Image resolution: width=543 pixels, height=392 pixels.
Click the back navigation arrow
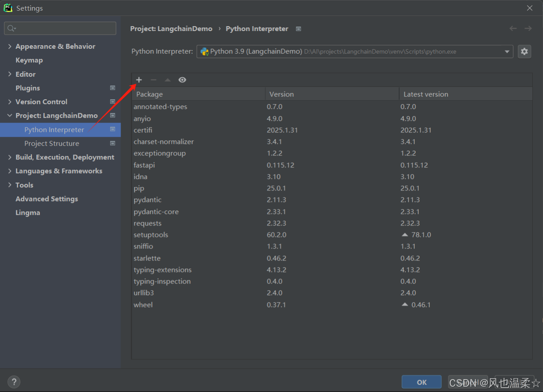click(513, 28)
